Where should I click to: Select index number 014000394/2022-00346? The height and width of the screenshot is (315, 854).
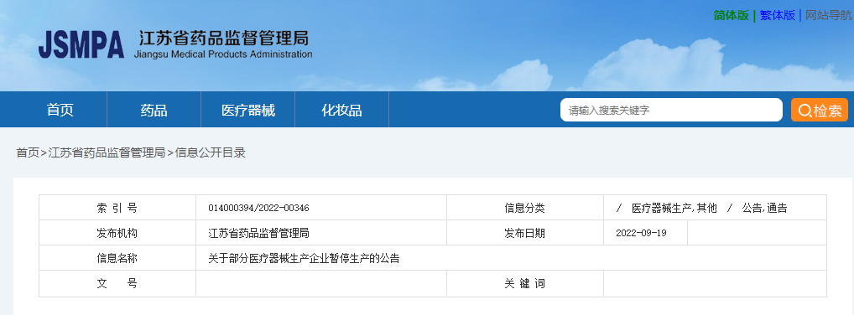(258, 208)
